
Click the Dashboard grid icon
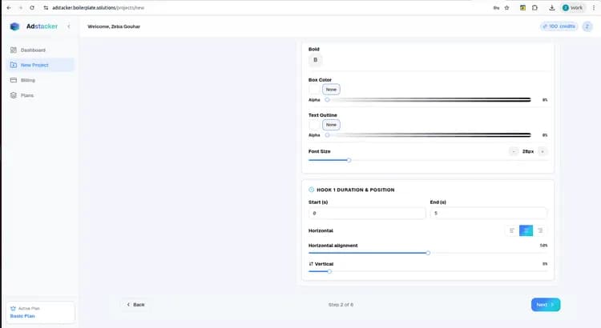pyautogui.click(x=14, y=50)
